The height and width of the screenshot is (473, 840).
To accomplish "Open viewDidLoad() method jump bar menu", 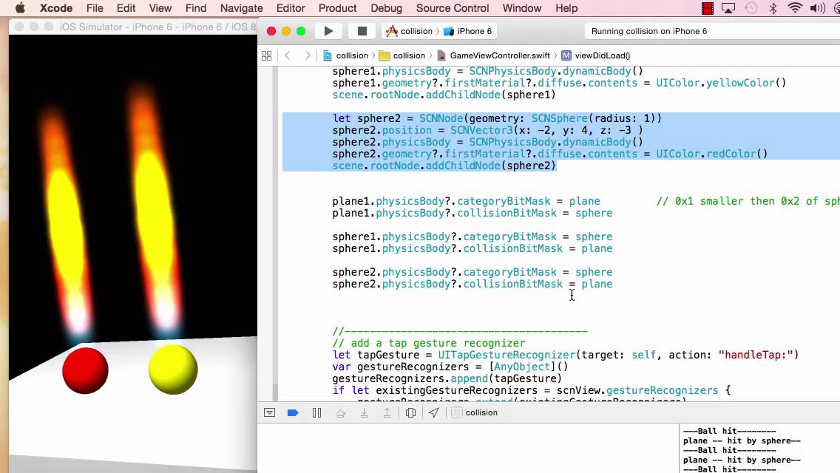I will [x=596, y=55].
